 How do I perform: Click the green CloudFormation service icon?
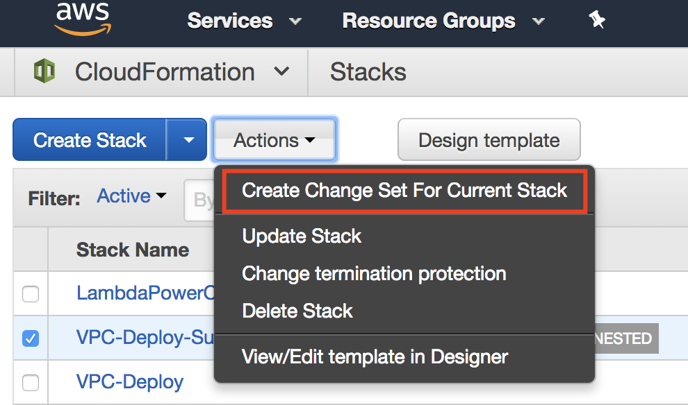pos(44,71)
